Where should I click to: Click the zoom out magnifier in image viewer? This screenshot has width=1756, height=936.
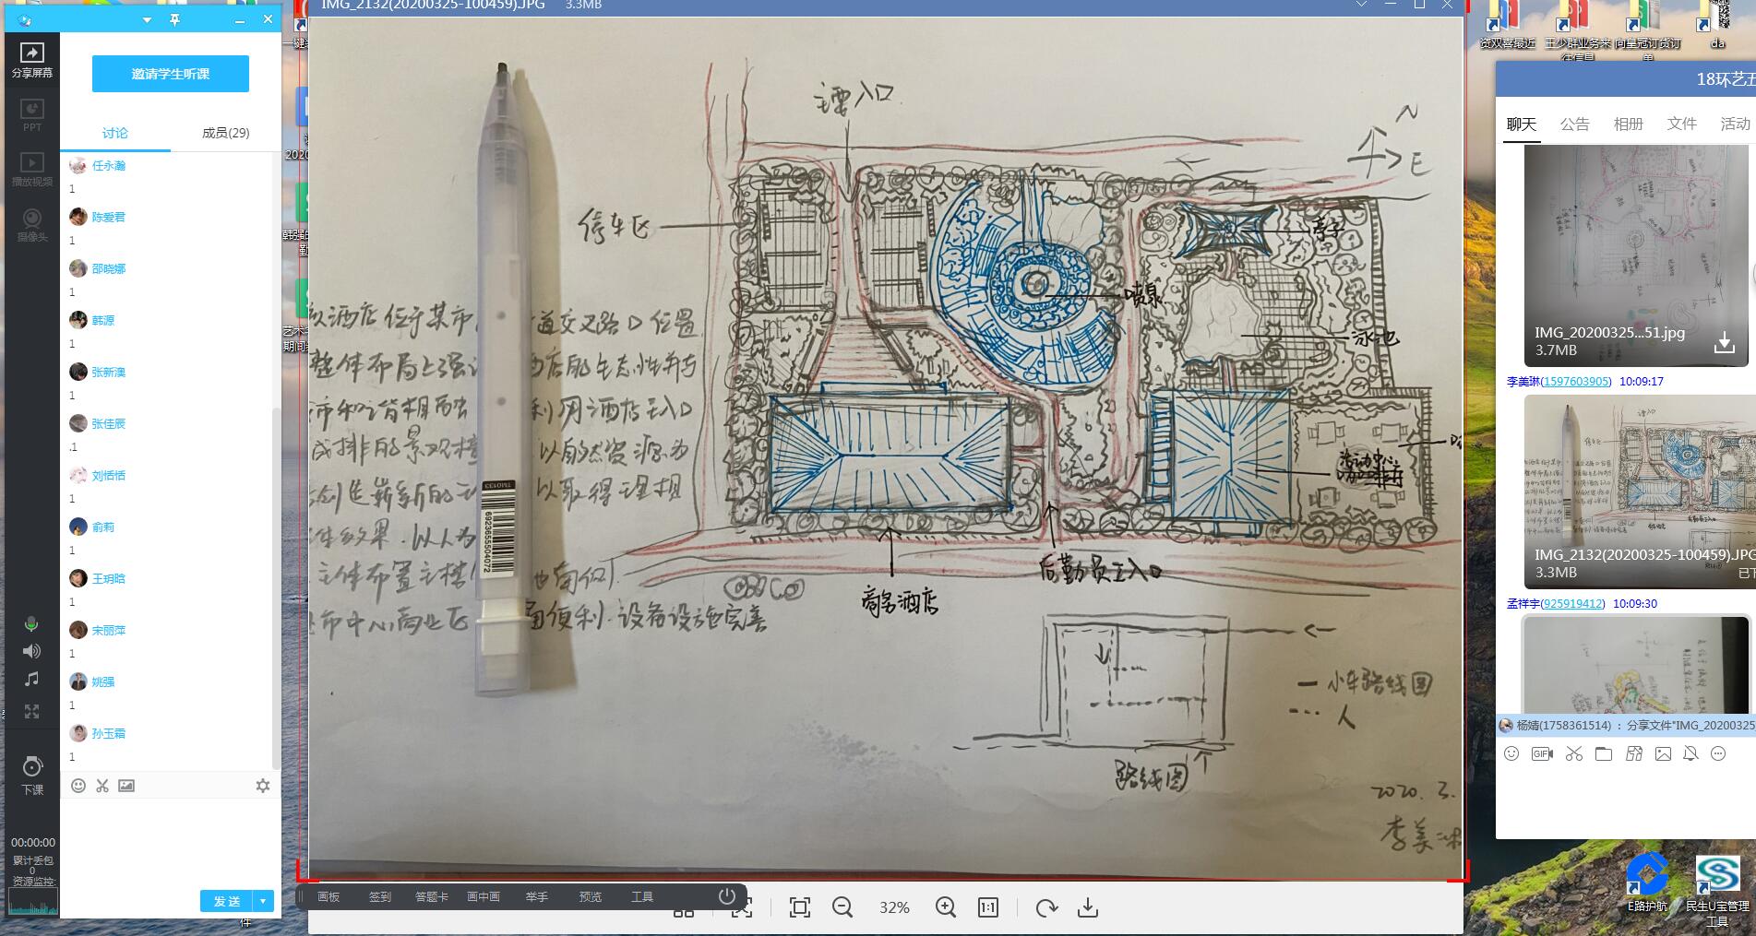[842, 907]
